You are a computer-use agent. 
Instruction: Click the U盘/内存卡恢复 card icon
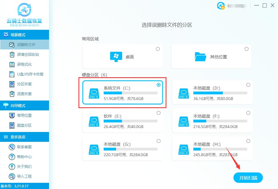[x=12, y=74]
